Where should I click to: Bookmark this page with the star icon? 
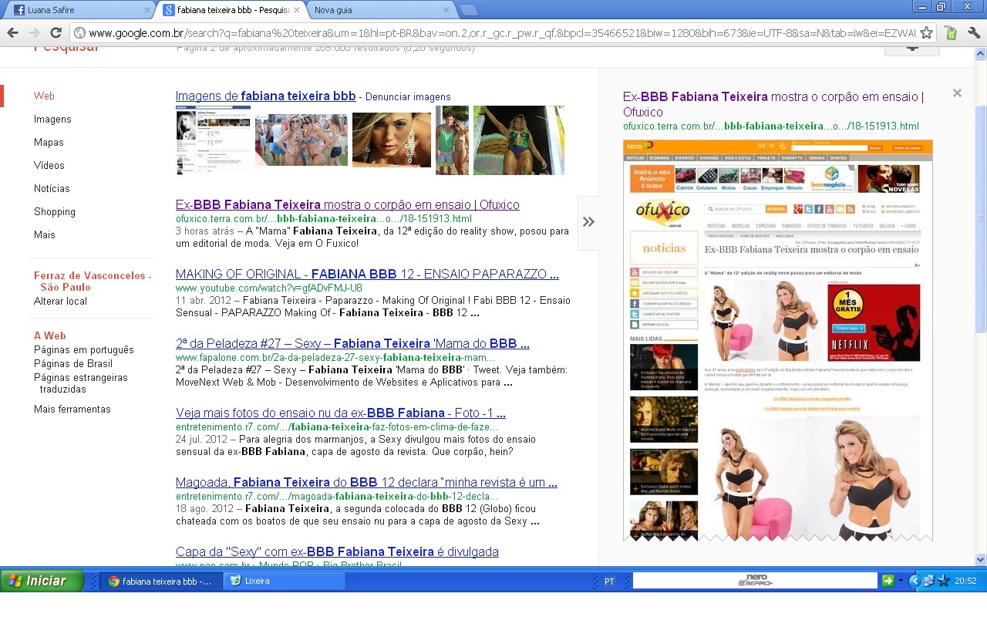click(x=926, y=33)
